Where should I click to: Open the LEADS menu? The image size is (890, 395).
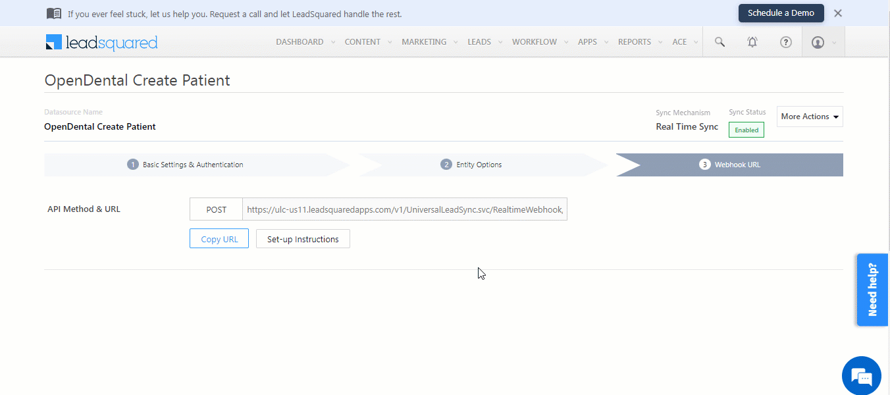pyautogui.click(x=479, y=41)
